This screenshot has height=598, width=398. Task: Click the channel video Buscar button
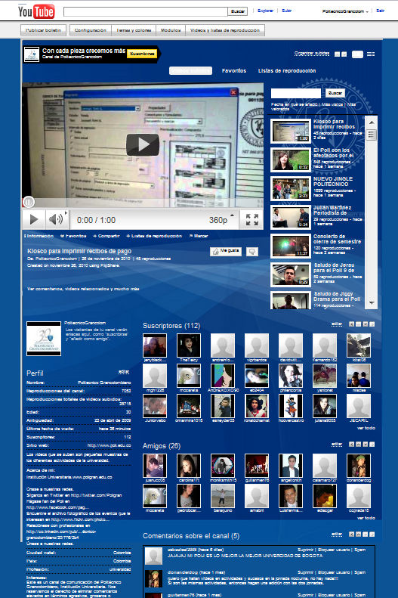point(335,93)
